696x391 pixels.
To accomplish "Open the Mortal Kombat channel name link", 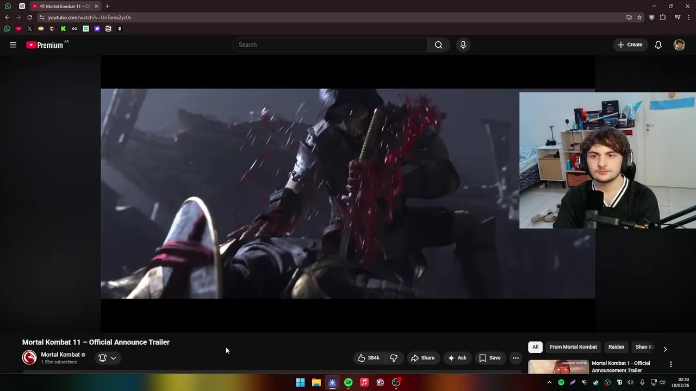I will [x=60, y=355].
